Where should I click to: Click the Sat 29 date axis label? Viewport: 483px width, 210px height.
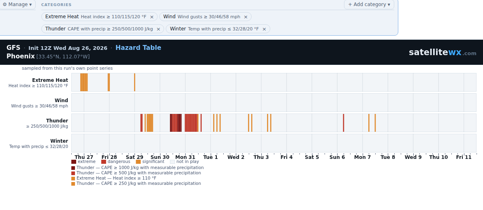click(135, 157)
